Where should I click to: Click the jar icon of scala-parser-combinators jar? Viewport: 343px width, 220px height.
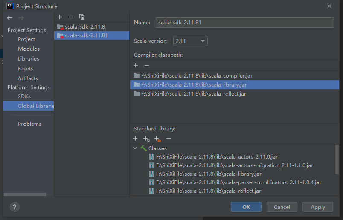pos(151,182)
